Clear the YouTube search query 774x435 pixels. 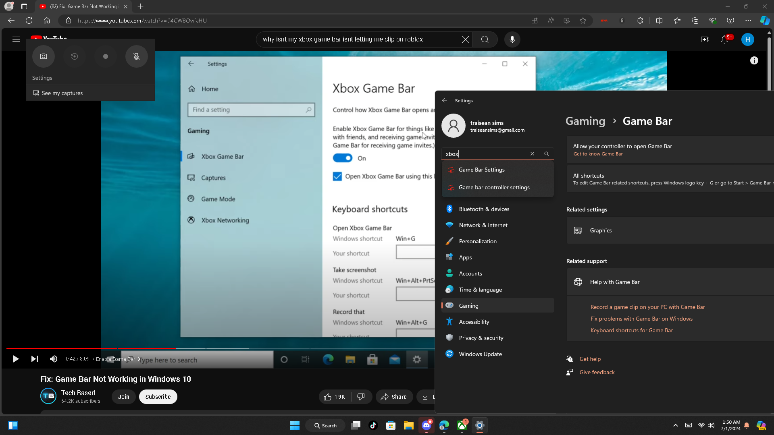coord(466,39)
